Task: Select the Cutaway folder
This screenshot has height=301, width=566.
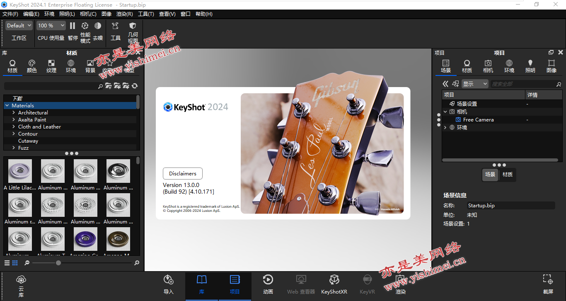Action: [x=28, y=141]
